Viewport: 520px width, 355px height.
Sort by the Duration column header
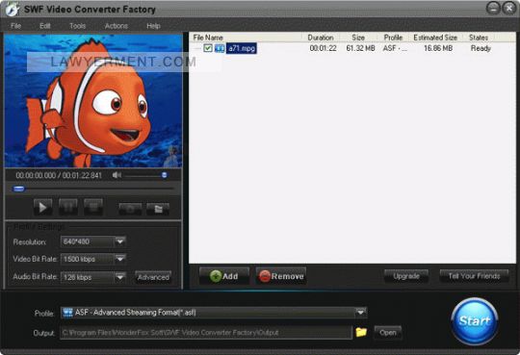[321, 38]
